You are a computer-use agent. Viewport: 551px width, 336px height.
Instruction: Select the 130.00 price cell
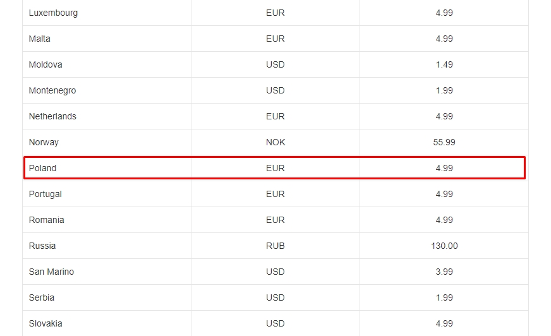[x=444, y=246]
